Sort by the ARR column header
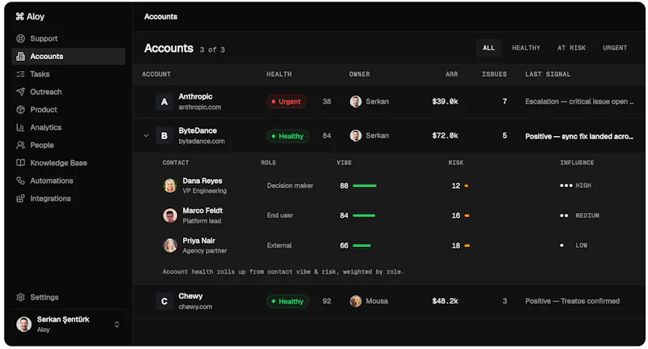 [x=451, y=74]
